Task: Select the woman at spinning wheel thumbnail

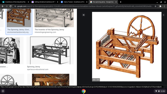Action: click(x=10, y=50)
